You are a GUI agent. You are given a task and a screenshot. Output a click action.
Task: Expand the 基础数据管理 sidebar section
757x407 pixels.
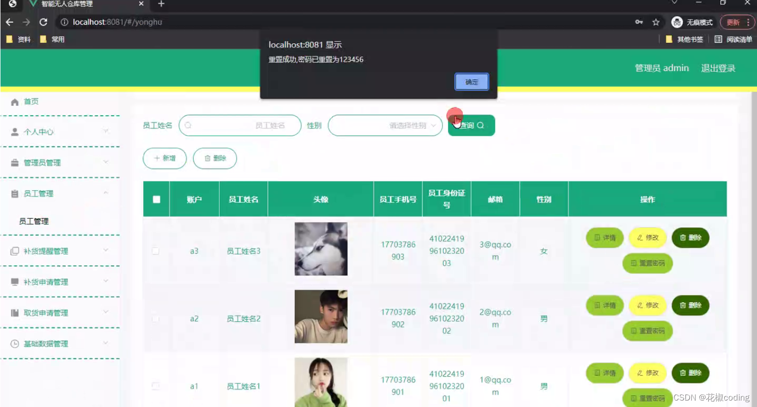point(47,343)
